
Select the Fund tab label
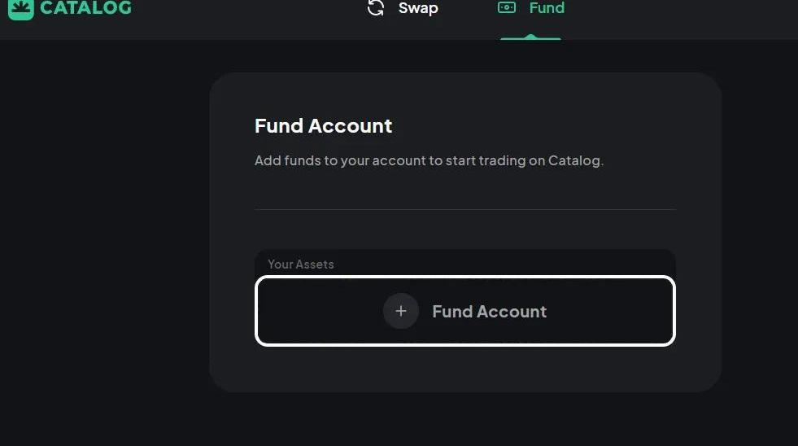click(x=547, y=8)
